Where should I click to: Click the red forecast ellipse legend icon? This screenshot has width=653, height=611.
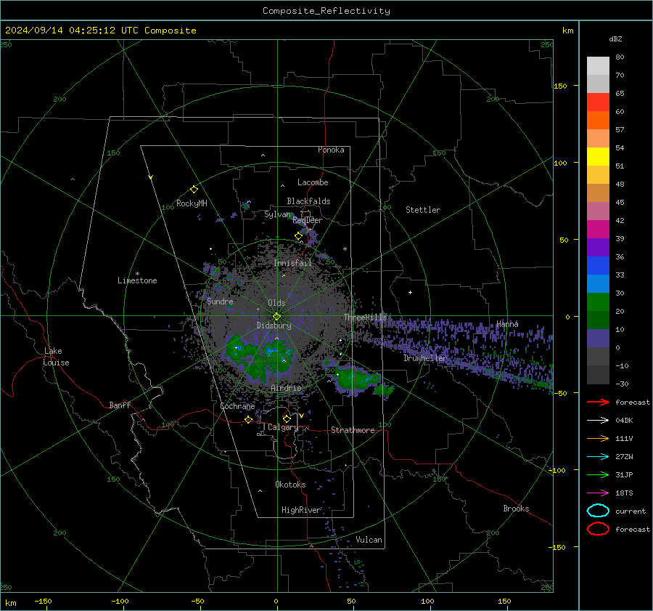(x=598, y=529)
